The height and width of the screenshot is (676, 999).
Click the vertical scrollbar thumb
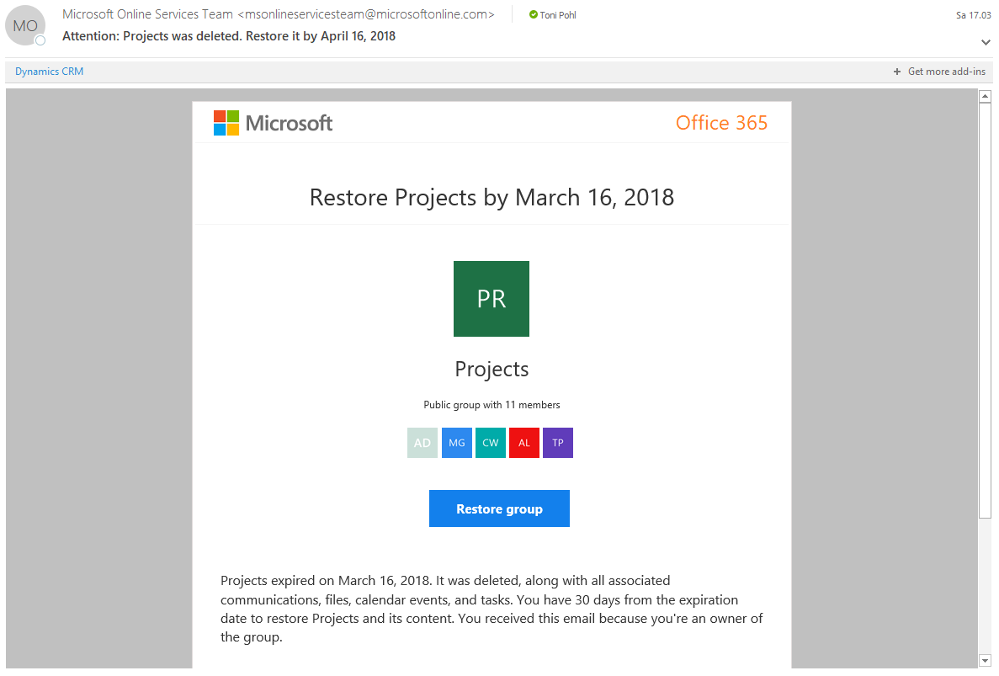pyautogui.click(x=986, y=307)
